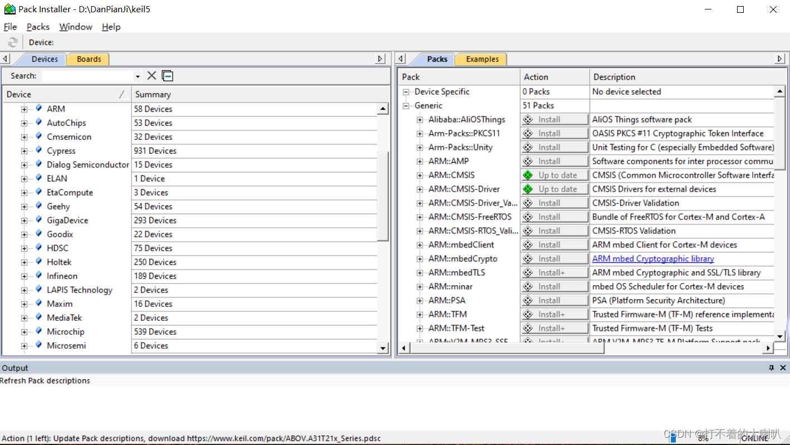
Task: Select the Packs tab
Action: tap(437, 59)
